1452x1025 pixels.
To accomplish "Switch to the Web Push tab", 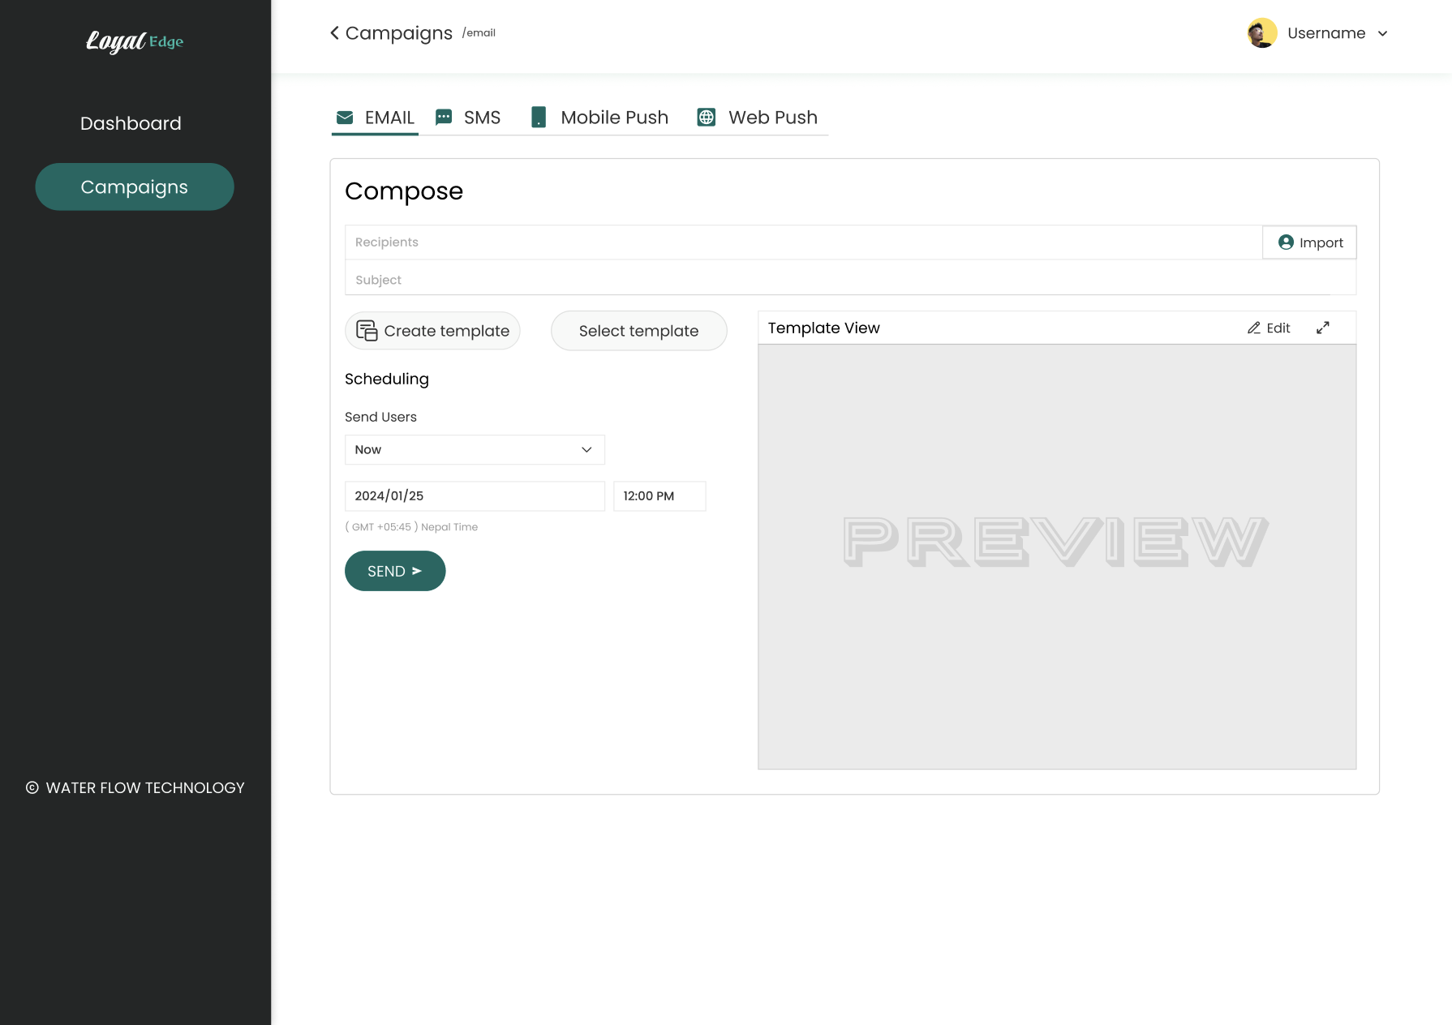I will 758,118.
